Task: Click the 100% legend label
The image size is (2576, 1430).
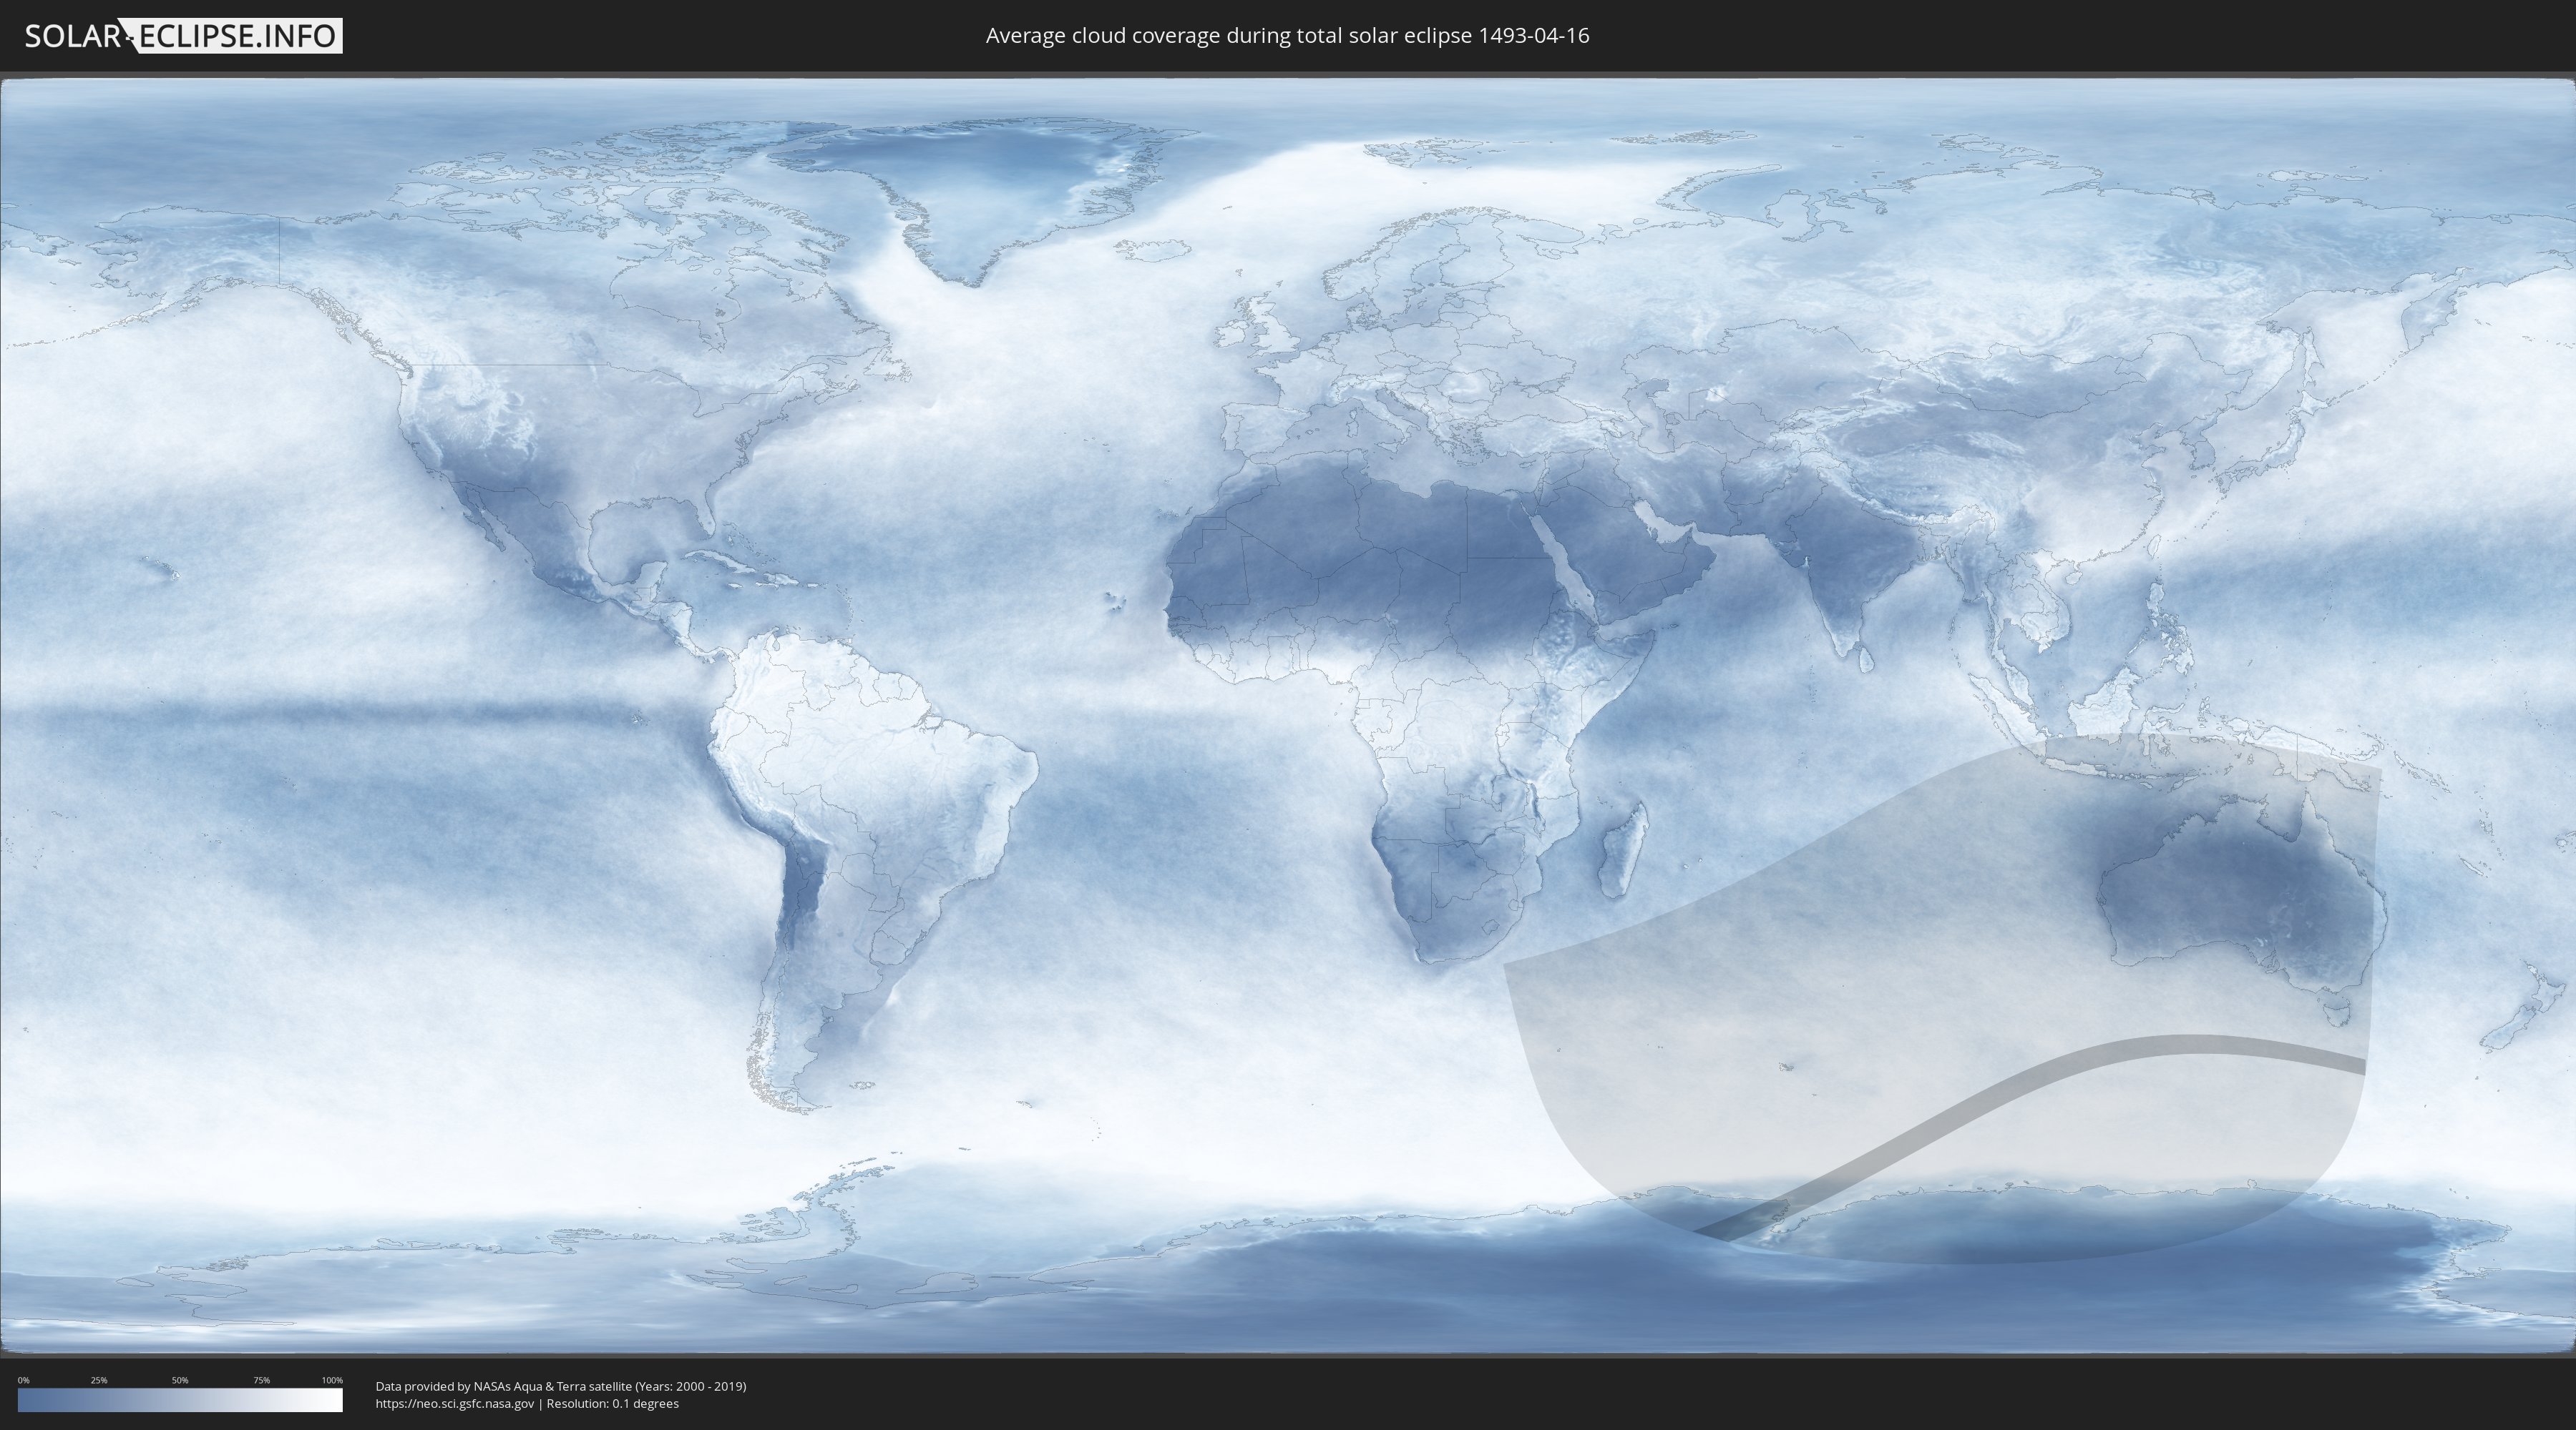Action: [x=332, y=1380]
